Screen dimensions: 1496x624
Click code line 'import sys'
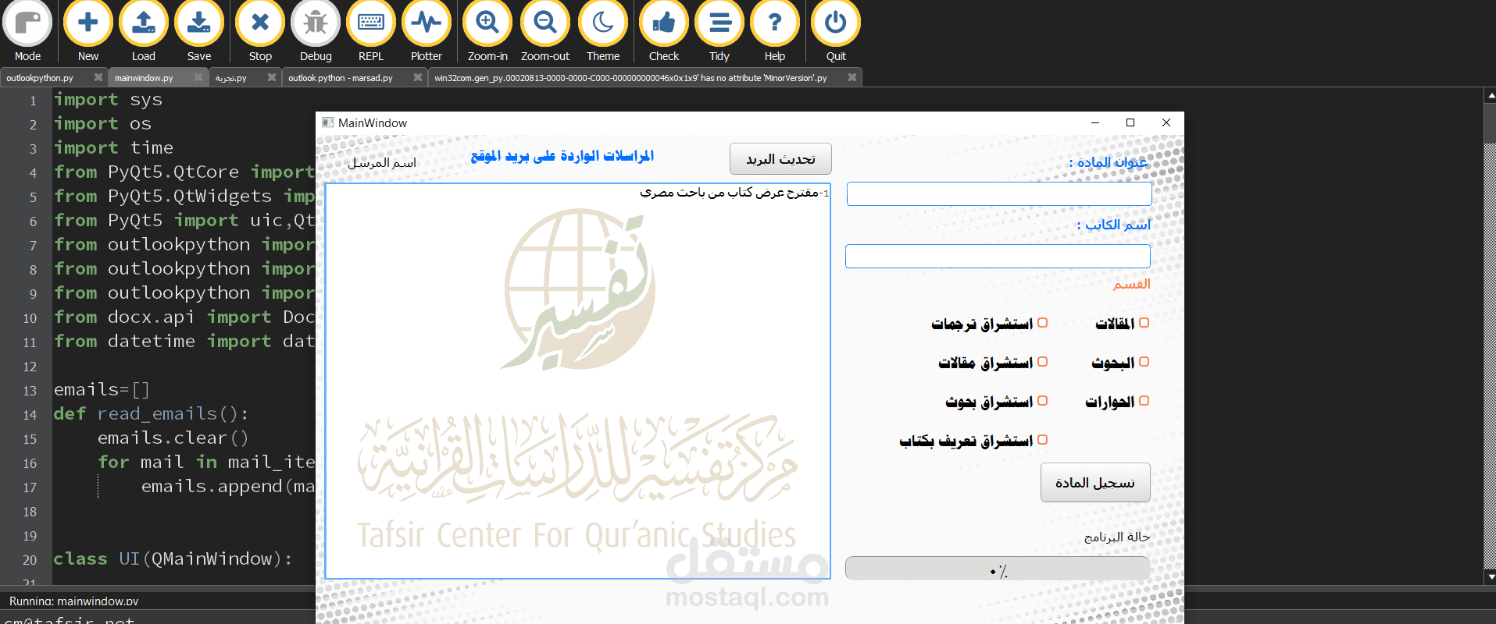(x=108, y=100)
